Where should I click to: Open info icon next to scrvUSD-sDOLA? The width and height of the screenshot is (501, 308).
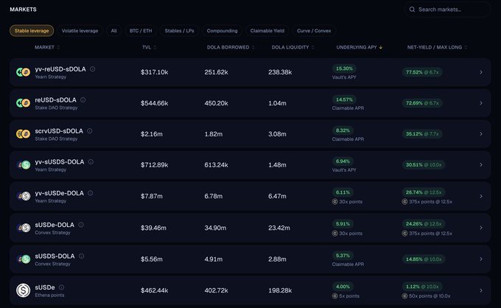point(89,130)
